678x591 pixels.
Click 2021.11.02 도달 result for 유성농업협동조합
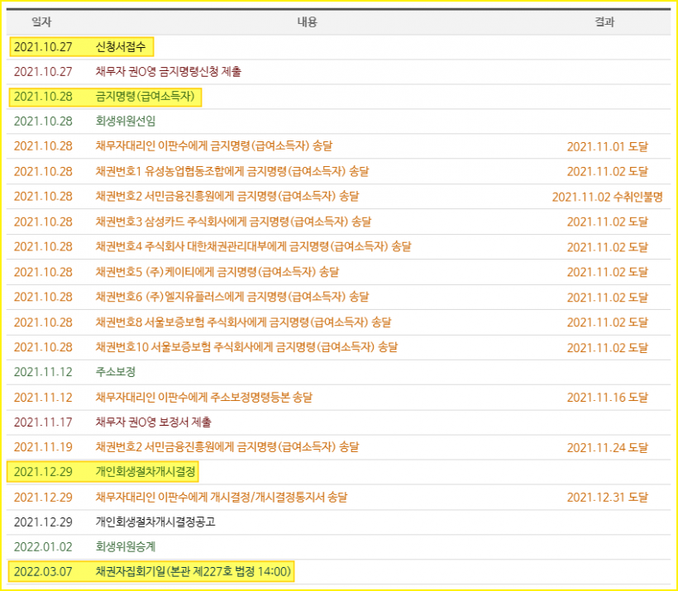click(x=607, y=172)
